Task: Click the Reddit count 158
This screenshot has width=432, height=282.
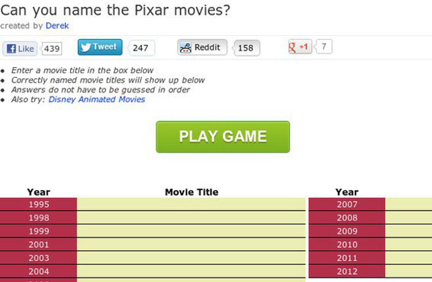Action: coord(246,48)
